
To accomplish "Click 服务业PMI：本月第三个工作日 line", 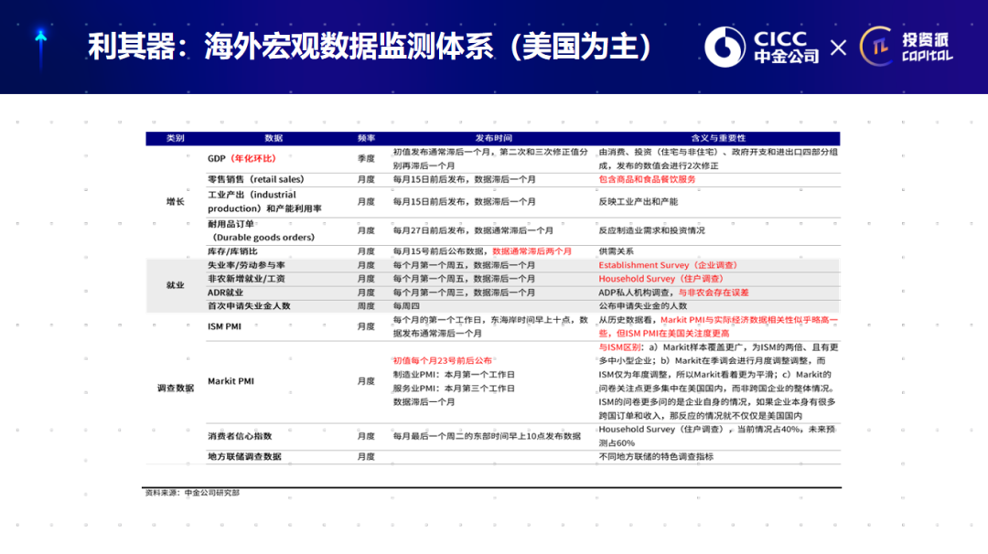I will pyautogui.click(x=454, y=389).
